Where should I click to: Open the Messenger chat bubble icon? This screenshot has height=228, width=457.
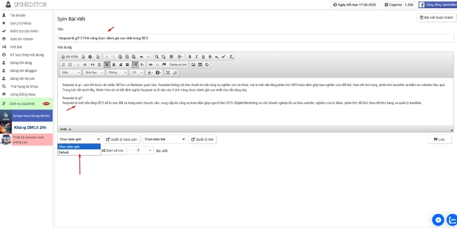pyautogui.click(x=438, y=220)
